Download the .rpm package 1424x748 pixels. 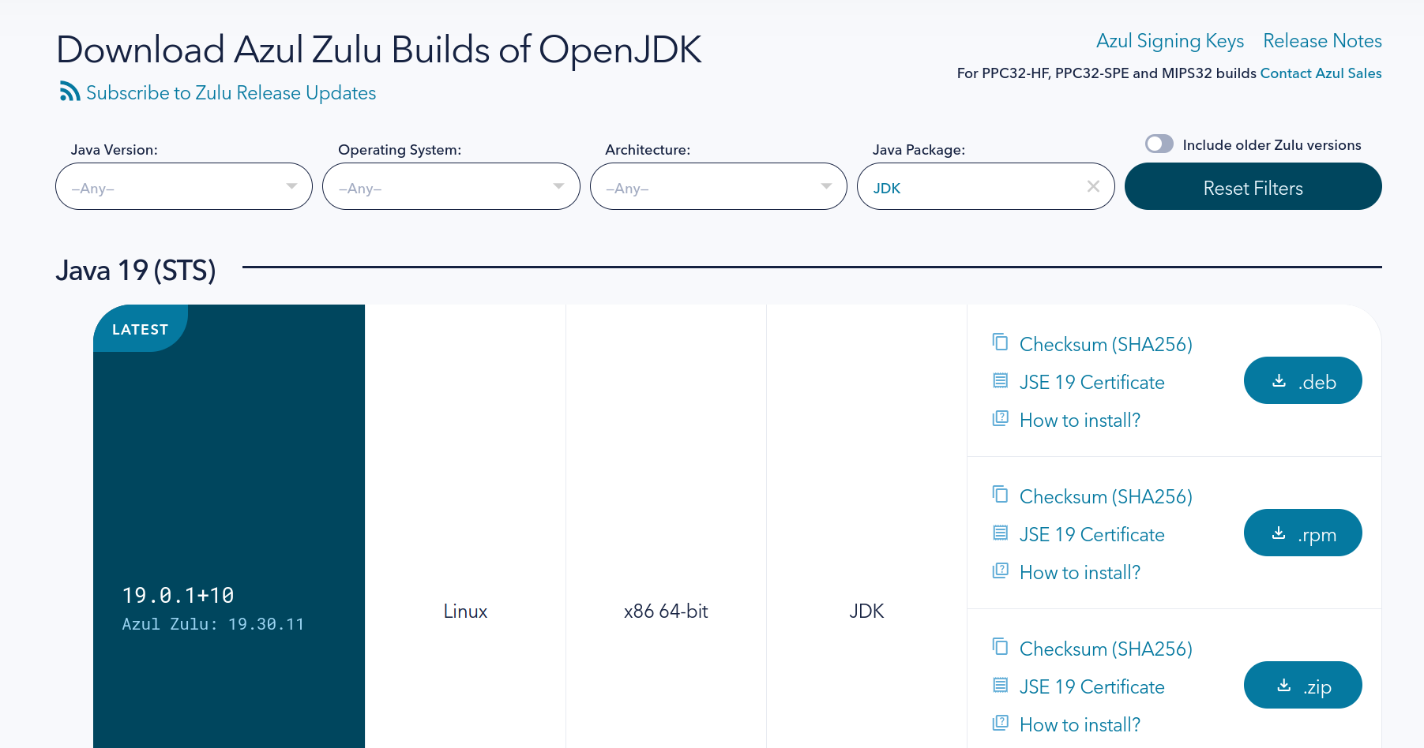[x=1302, y=533]
